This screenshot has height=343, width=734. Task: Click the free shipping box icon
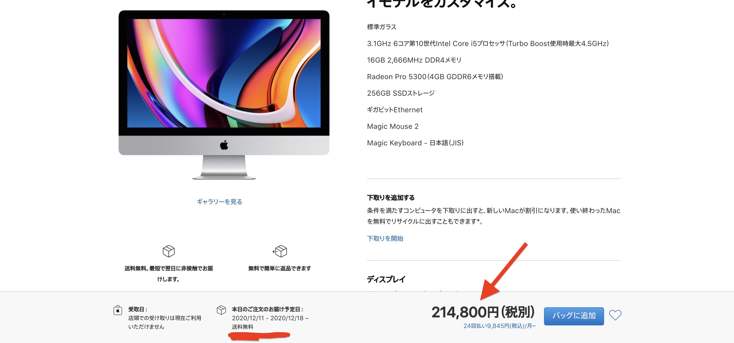pyautogui.click(x=169, y=251)
